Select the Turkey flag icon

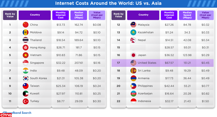point(25,101)
